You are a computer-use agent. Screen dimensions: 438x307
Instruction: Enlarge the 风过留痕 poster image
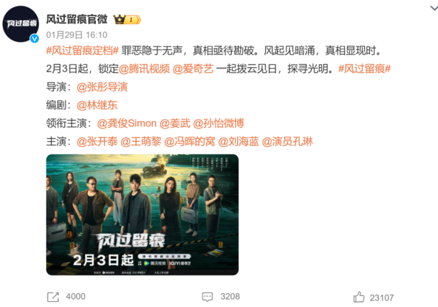pos(142,215)
